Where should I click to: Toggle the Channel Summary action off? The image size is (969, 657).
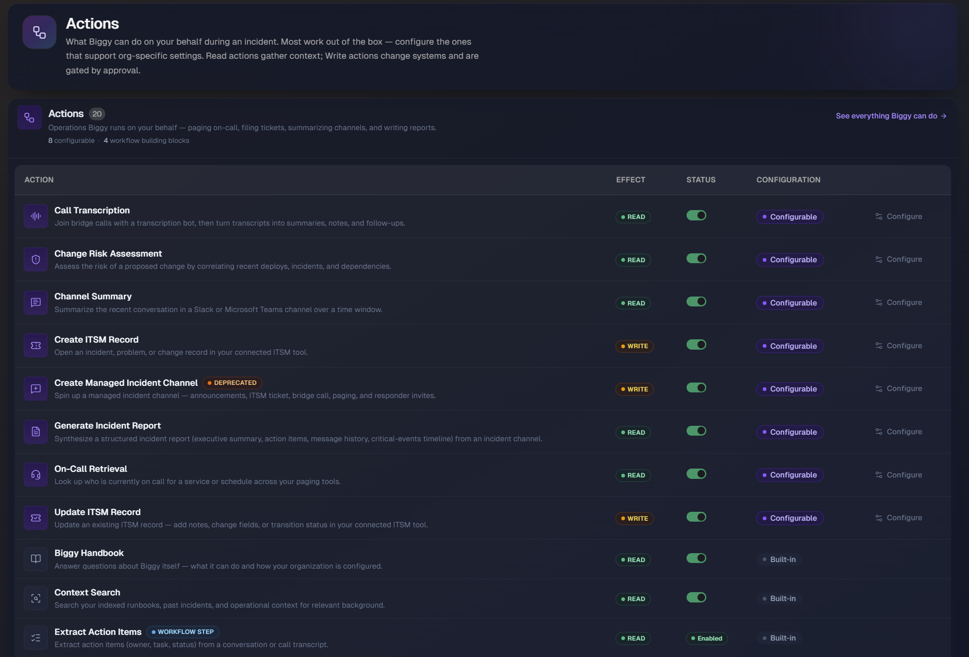coord(696,301)
